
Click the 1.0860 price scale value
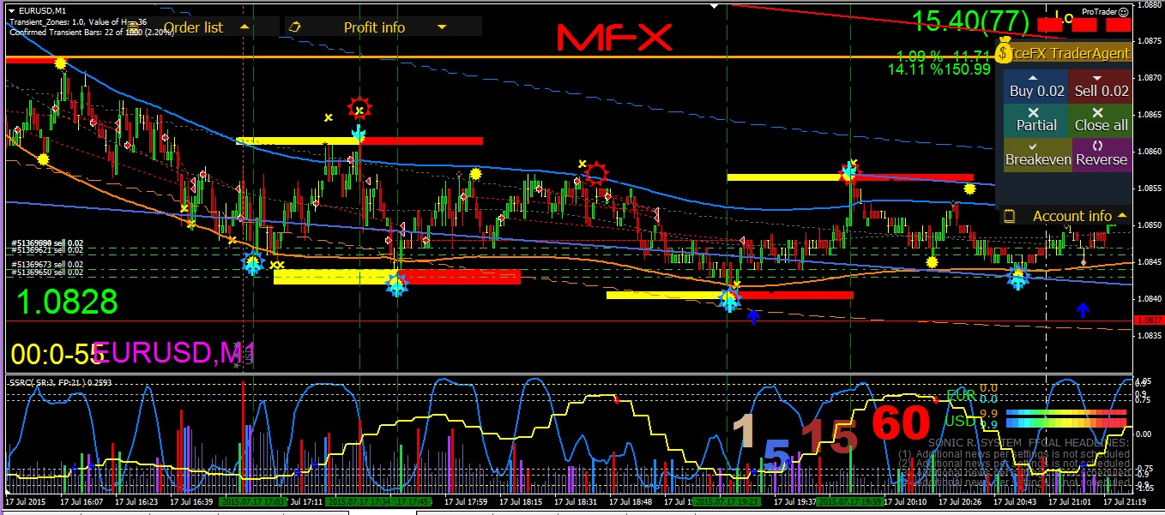pos(1149,151)
